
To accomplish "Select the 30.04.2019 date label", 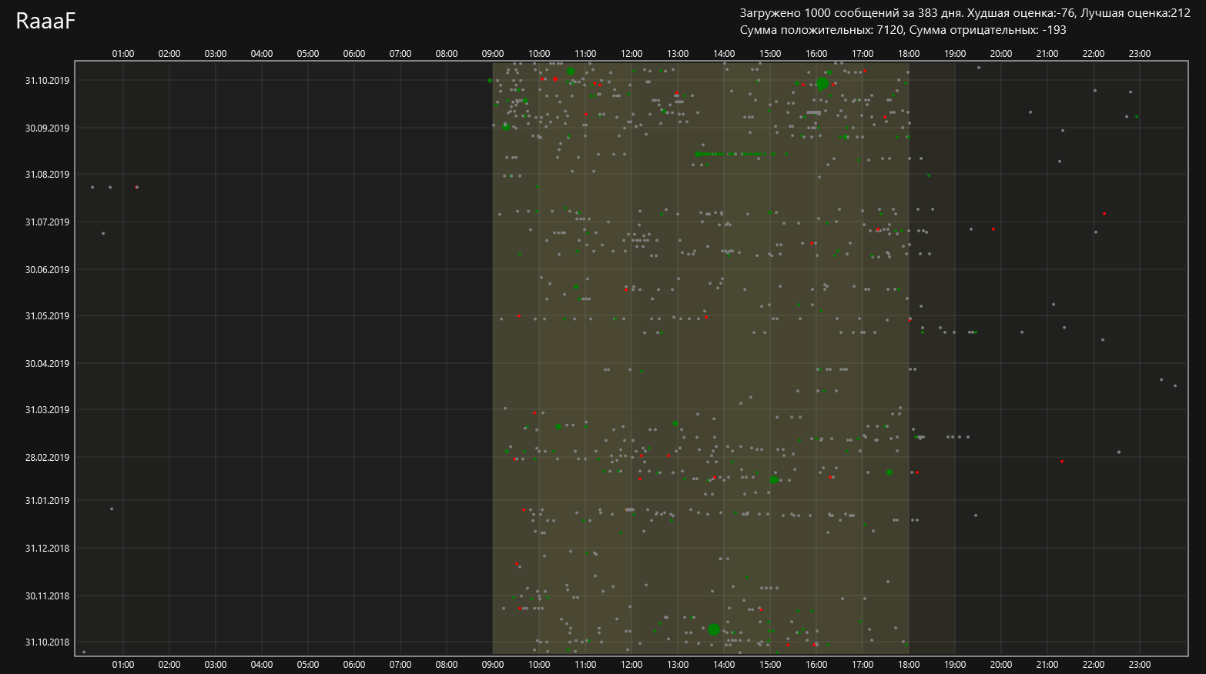I will (x=47, y=363).
